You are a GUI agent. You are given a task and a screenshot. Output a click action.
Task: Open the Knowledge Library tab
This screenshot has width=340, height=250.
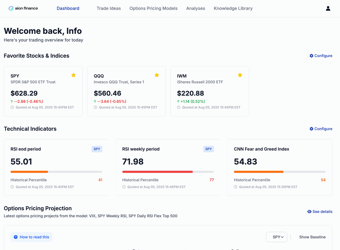[x=233, y=8]
